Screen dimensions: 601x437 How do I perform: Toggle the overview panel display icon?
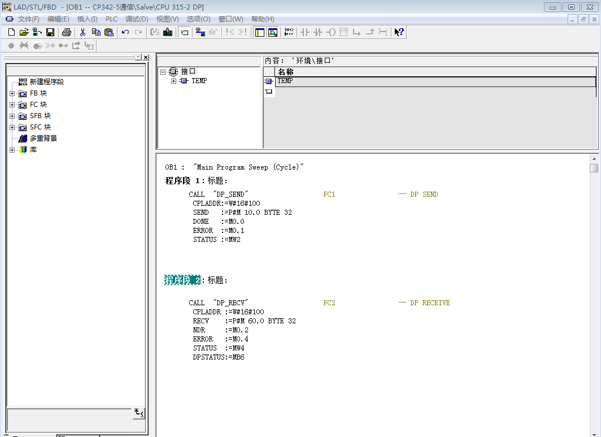tap(260, 32)
